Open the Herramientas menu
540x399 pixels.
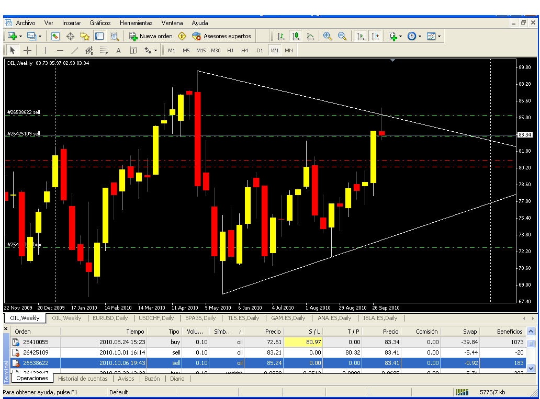point(136,23)
